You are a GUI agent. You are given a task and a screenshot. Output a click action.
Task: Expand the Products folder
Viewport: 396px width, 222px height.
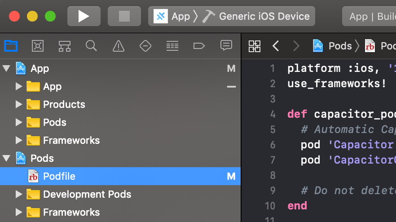tap(19, 105)
